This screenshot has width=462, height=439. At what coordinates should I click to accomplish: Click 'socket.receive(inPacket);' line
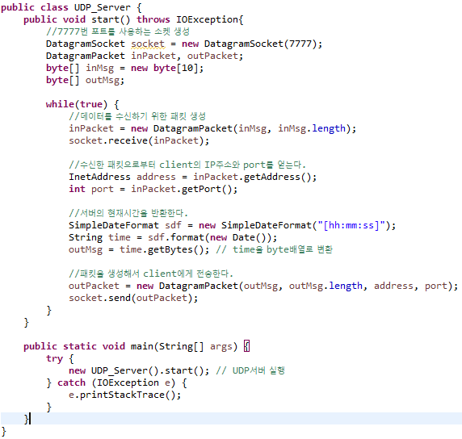(x=139, y=140)
